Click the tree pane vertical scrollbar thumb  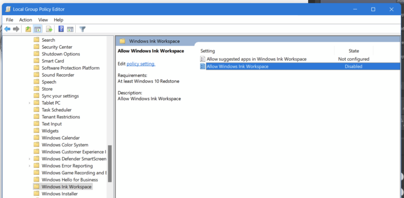[110, 164]
